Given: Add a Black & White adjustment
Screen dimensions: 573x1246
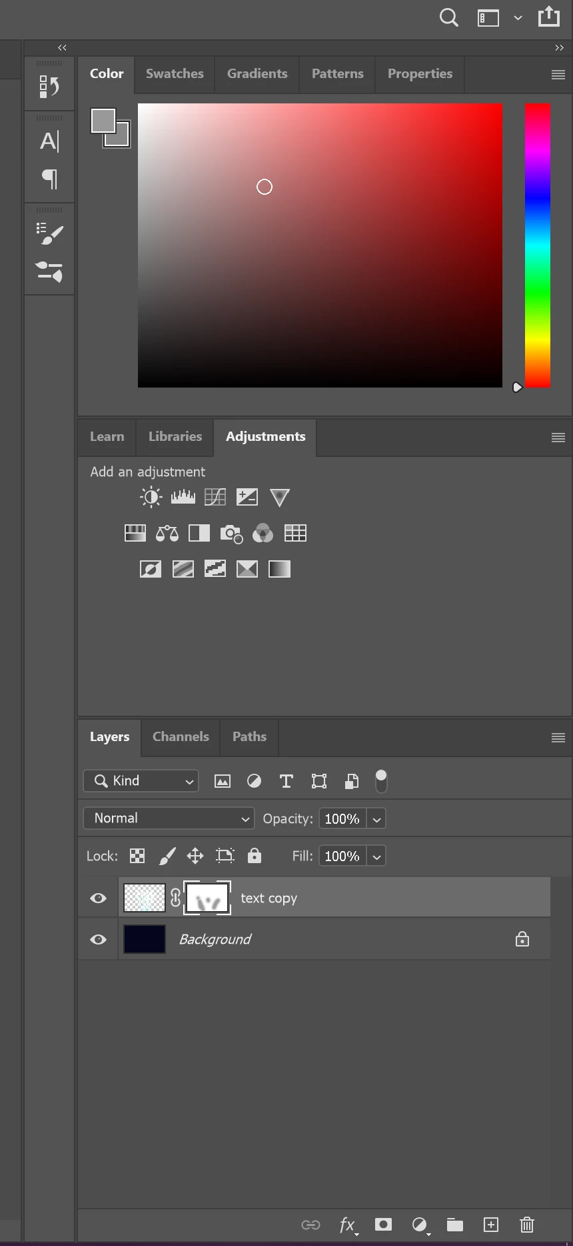Looking at the screenshot, I should (199, 533).
